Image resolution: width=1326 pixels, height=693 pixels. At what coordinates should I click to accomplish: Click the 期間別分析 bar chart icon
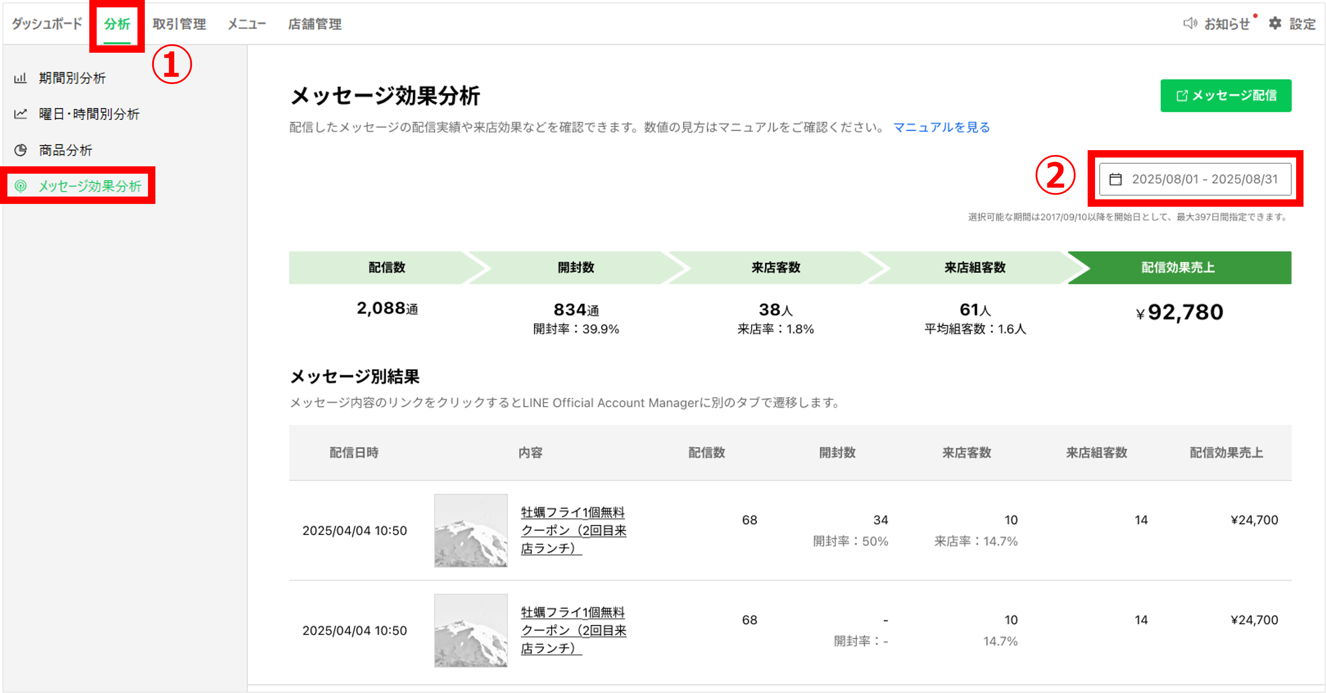click(x=20, y=78)
